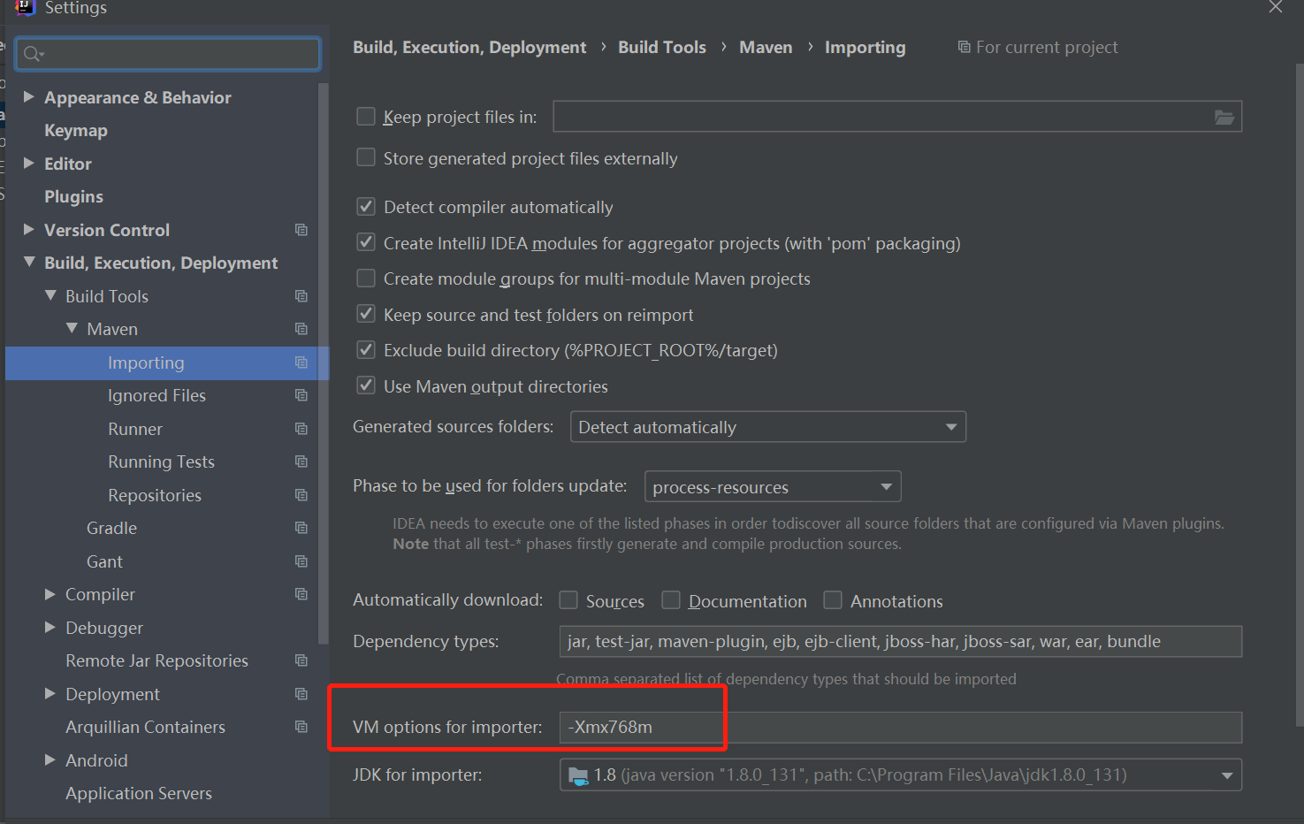Click the Maven breadcrumb link
1304x824 pixels.
click(x=766, y=47)
